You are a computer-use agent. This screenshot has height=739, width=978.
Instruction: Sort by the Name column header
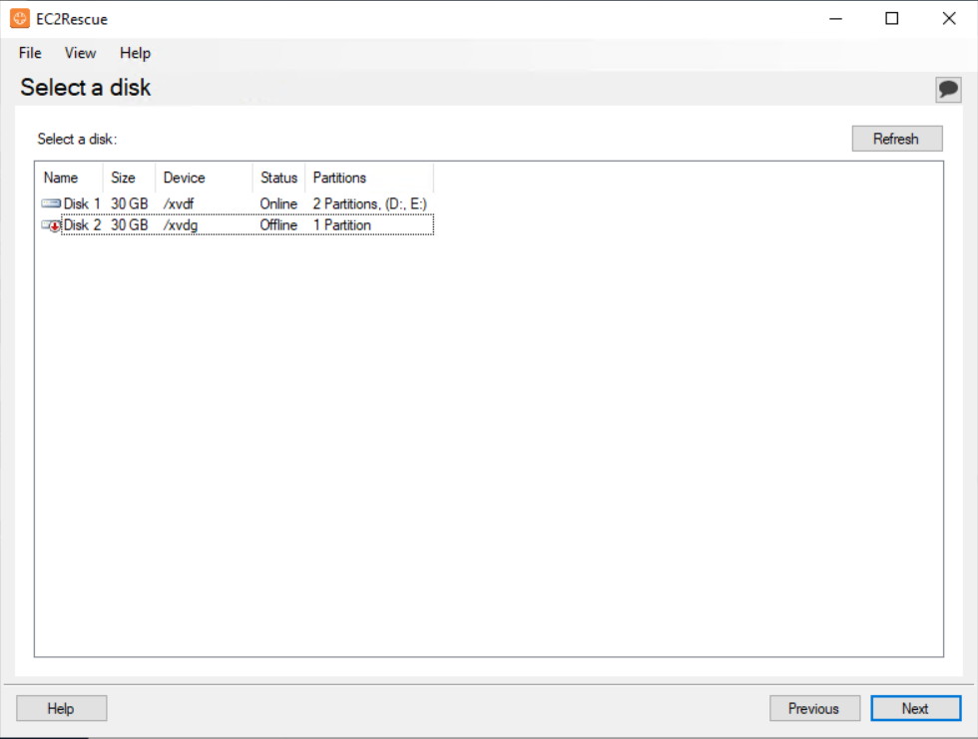point(69,178)
